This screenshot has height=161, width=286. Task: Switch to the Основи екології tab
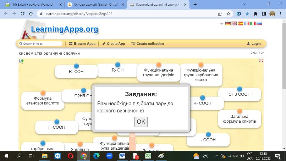(95, 5)
